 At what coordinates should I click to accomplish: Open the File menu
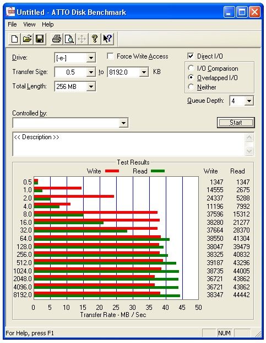point(12,24)
